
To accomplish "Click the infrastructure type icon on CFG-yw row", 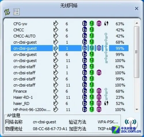I will point(56,23).
